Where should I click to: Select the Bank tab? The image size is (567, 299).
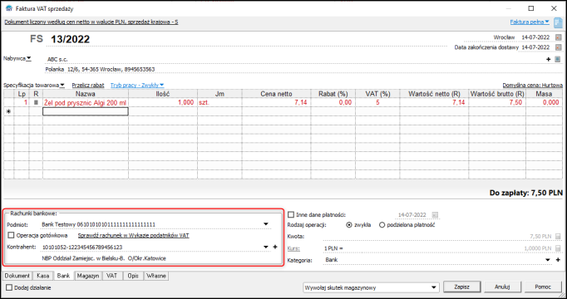(64, 276)
